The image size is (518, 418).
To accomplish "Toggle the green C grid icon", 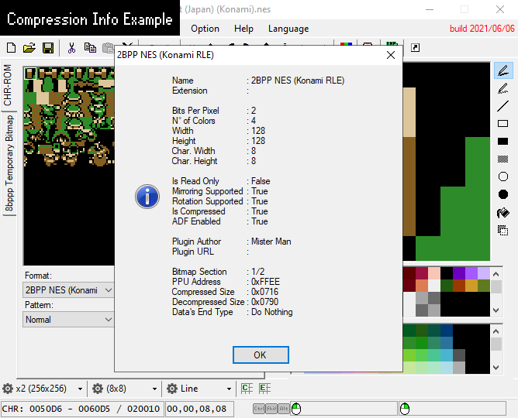I will click(247, 389).
